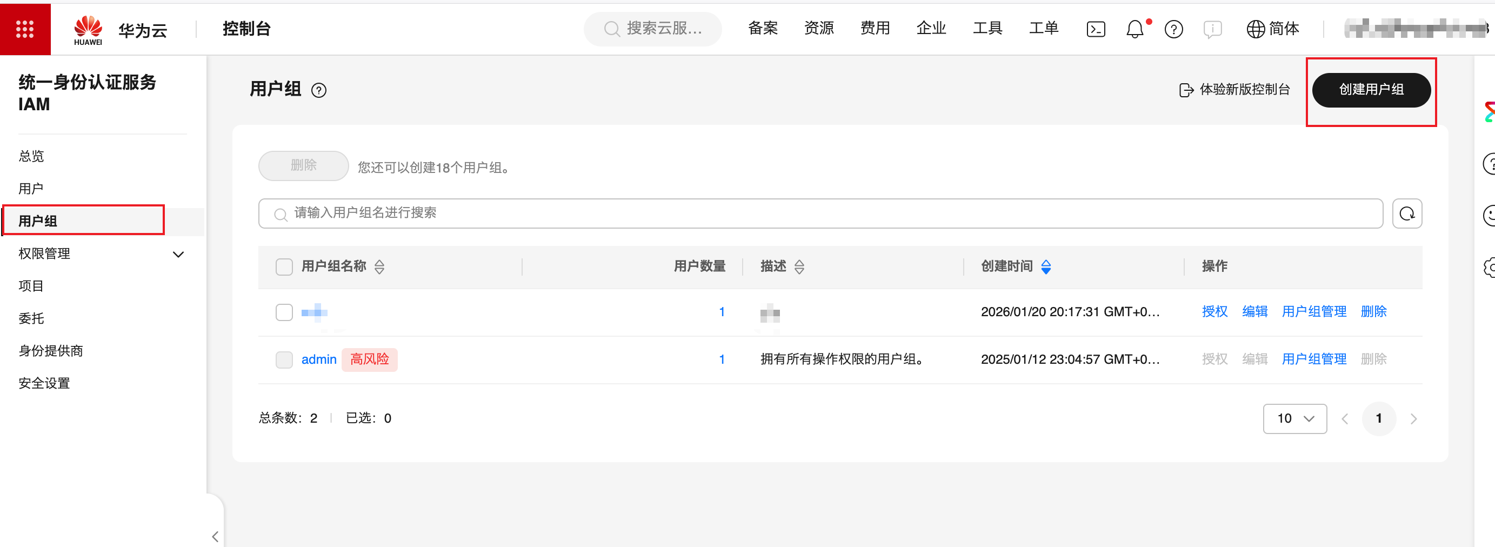Check the admin row checkbox
Viewport: 1495px width, 547px height.
[x=284, y=359]
